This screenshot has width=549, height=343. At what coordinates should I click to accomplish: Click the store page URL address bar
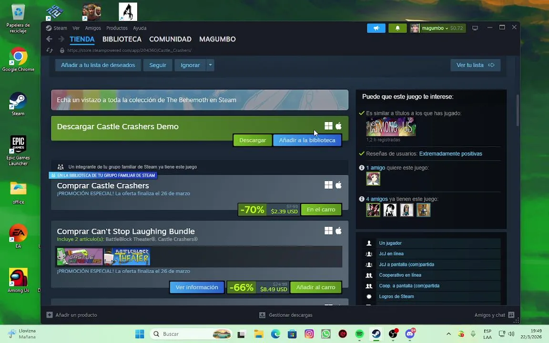[129, 50]
